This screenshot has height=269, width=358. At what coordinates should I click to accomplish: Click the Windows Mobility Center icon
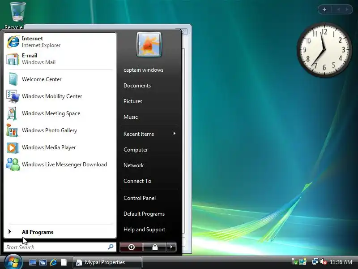(13, 96)
